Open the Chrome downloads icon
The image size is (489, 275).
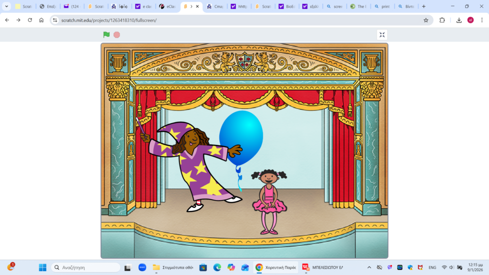pos(459,20)
